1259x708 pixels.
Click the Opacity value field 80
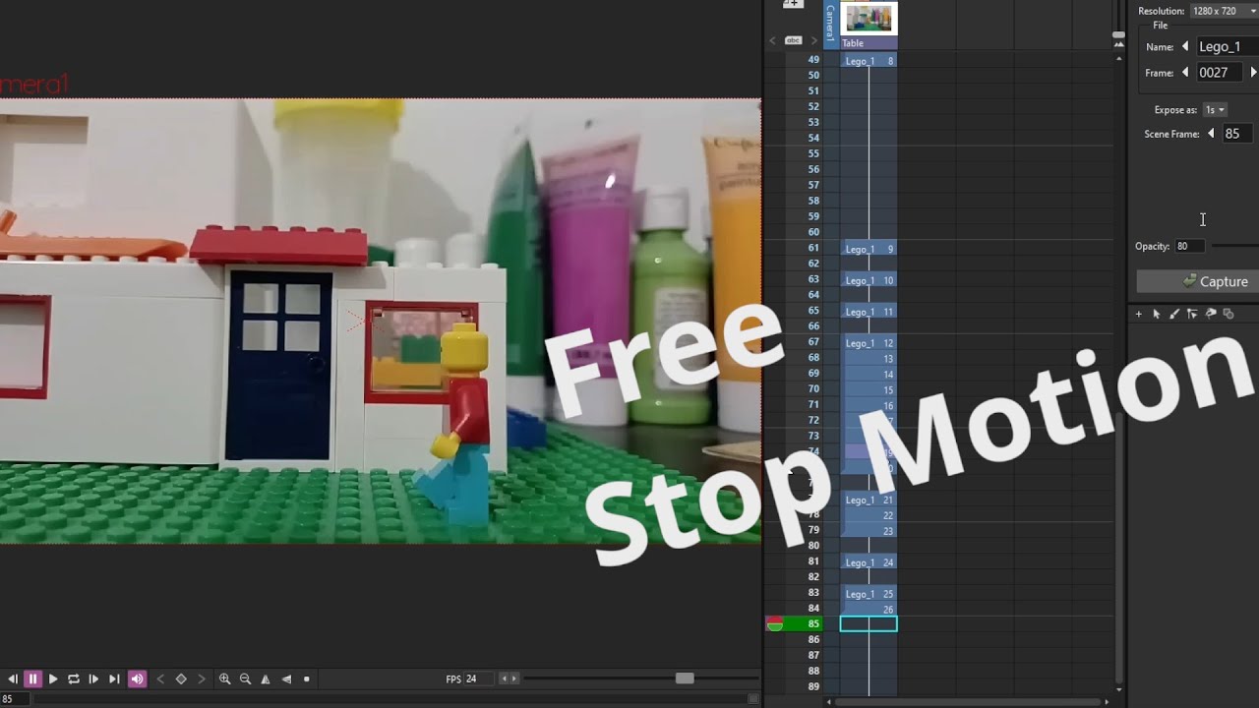1189,246
